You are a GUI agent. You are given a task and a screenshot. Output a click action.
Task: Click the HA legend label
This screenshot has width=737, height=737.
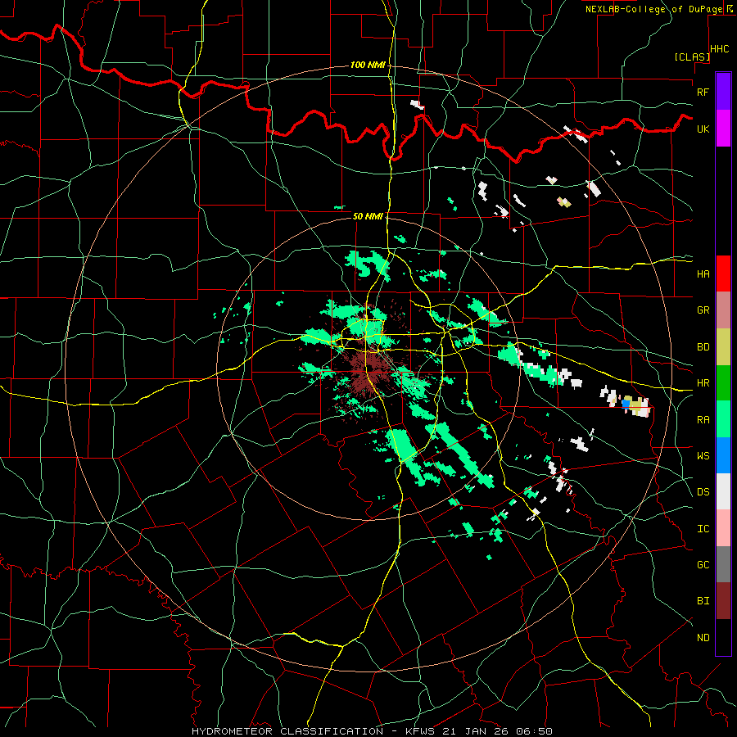703,274
